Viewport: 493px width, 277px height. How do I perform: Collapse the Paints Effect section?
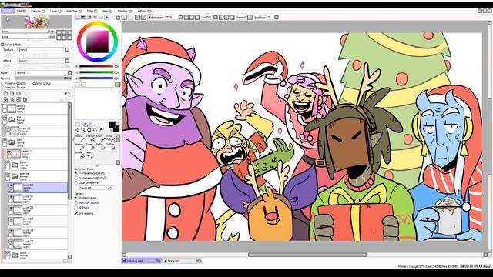[x=2, y=45]
